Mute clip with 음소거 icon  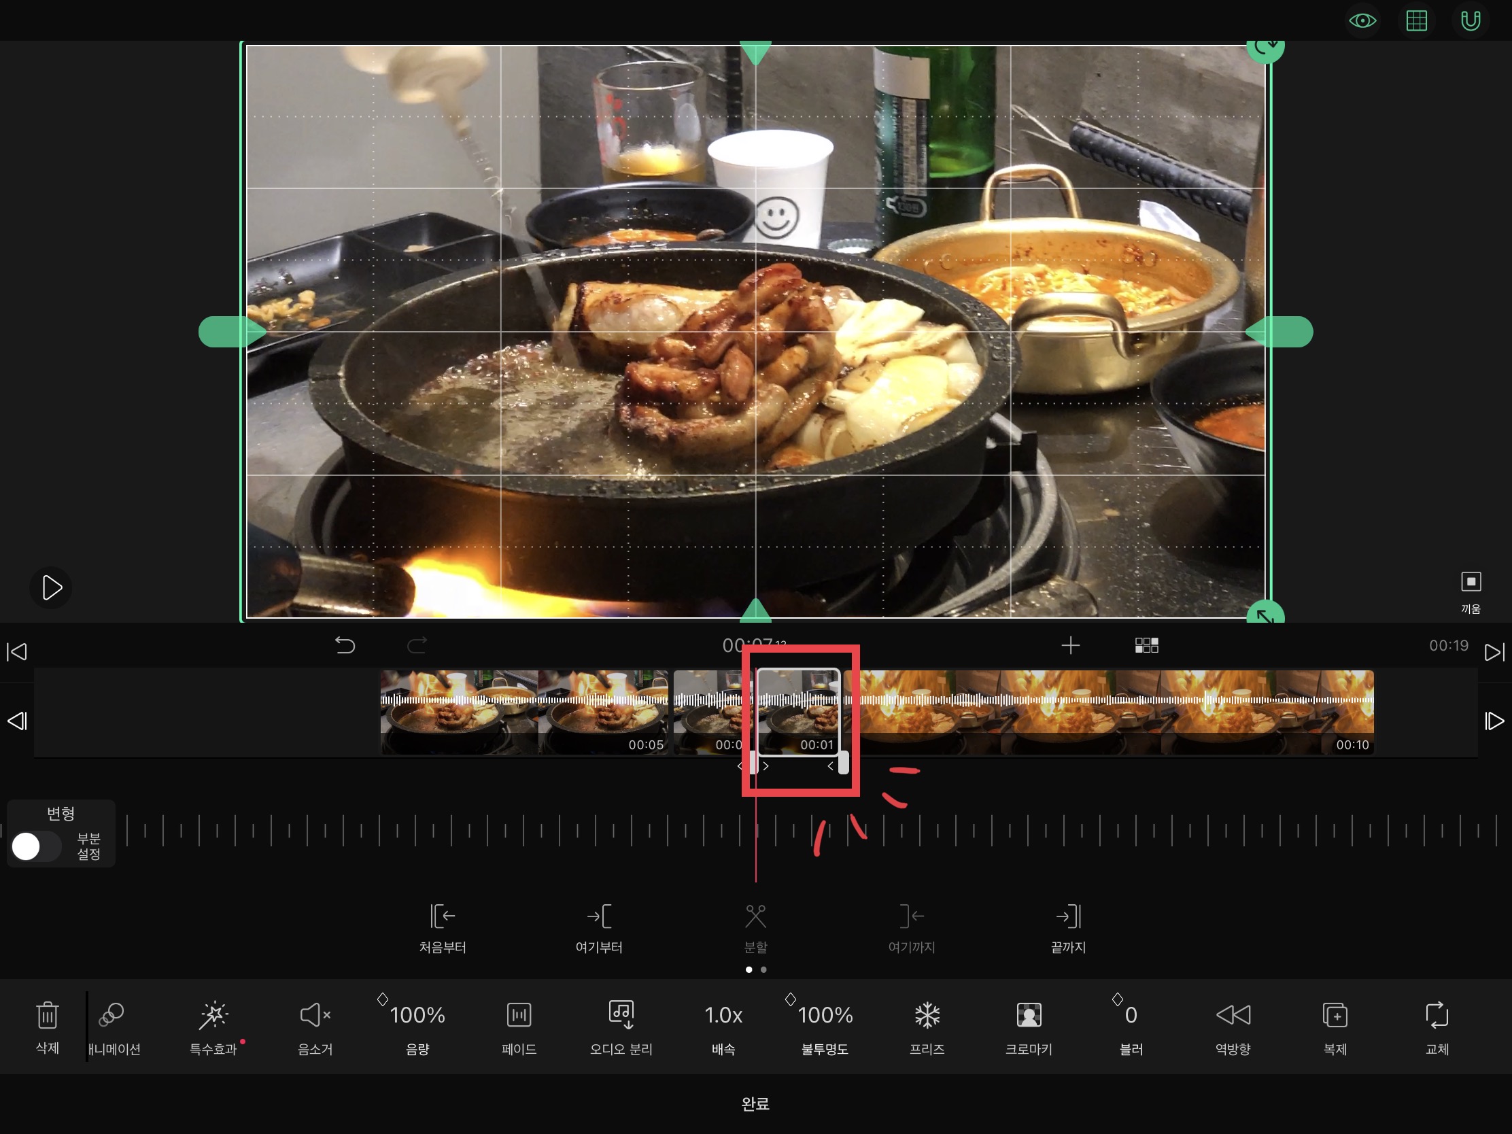[x=315, y=1016]
